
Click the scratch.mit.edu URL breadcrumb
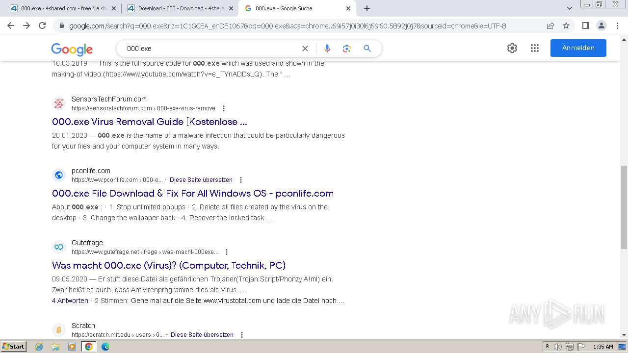118,335
